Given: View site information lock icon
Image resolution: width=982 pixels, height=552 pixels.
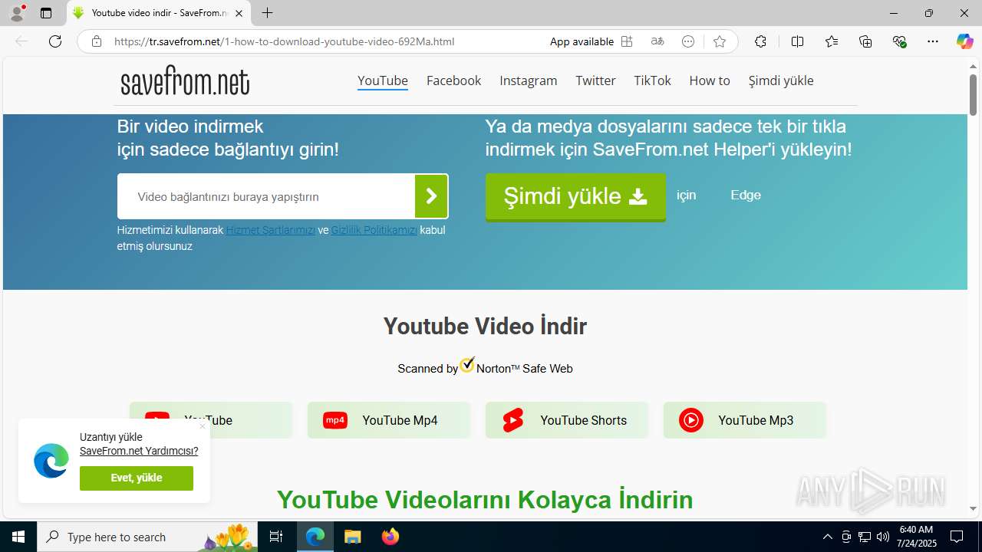Looking at the screenshot, I should tap(96, 41).
